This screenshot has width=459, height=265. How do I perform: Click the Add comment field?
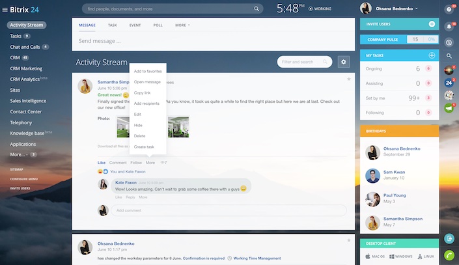pyautogui.click(x=228, y=210)
